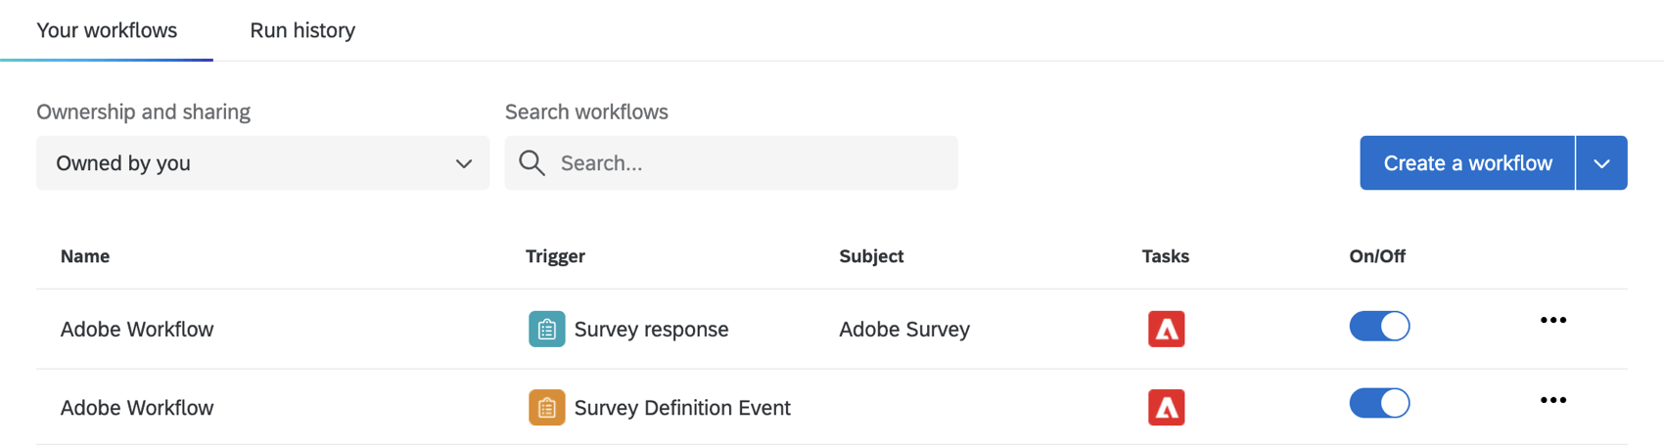The height and width of the screenshot is (446, 1664).
Task: Turn off the Survey response workflow toggle
Action: [x=1378, y=326]
